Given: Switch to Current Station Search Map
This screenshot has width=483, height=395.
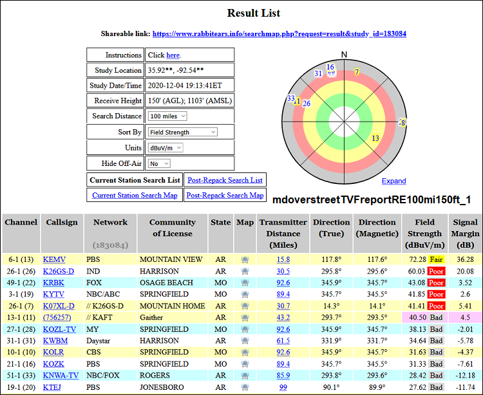Looking at the screenshot, I should point(135,196).
